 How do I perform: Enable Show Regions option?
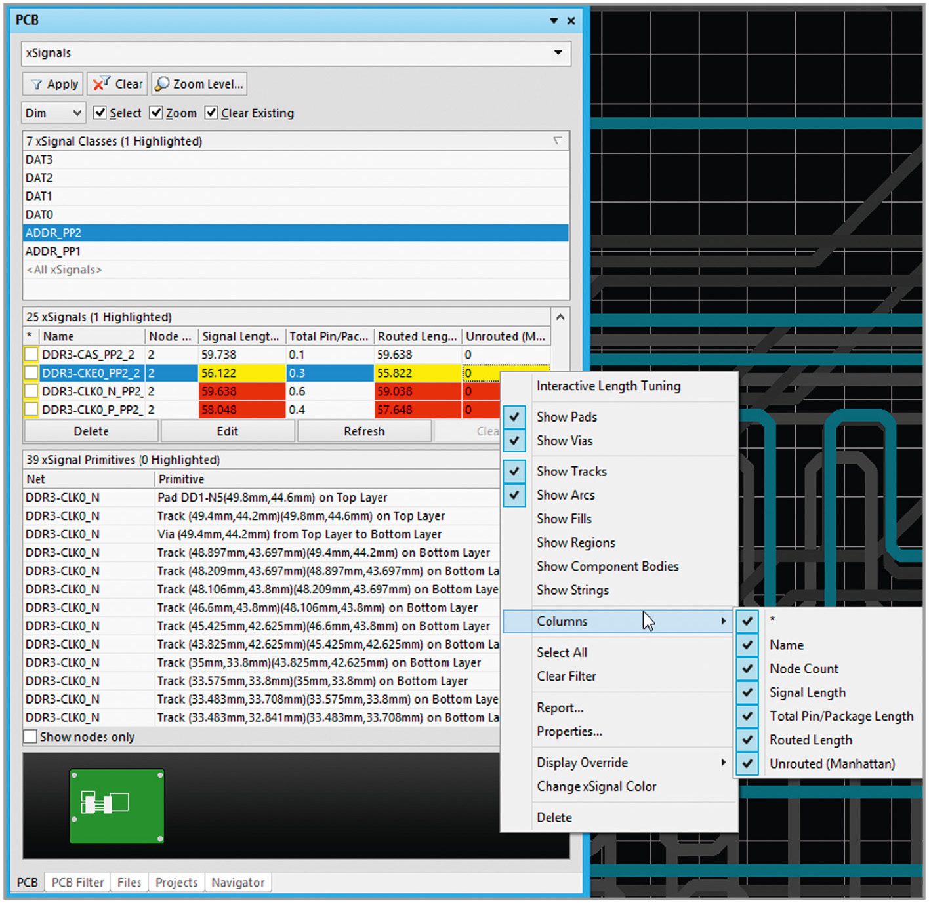point(620,542)
